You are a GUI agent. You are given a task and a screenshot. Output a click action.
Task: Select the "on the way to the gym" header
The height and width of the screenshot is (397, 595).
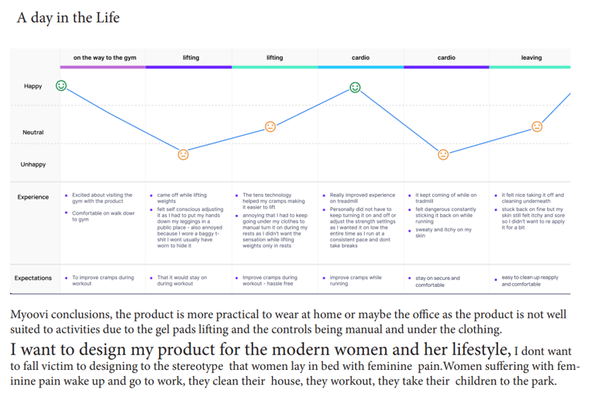(104, 57)
